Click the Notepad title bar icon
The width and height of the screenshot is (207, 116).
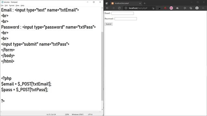coord(2,2)
